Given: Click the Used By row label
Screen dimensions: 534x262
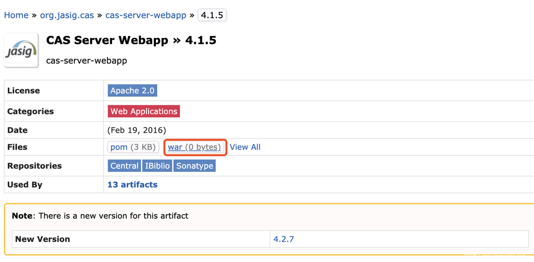Looking at the screenshot, I should (25, 185).
